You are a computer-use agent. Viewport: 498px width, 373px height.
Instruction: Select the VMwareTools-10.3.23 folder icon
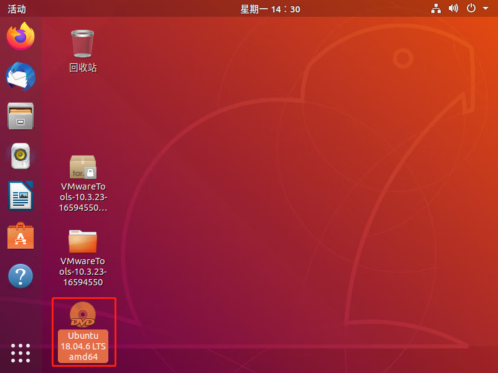(83, 241)
